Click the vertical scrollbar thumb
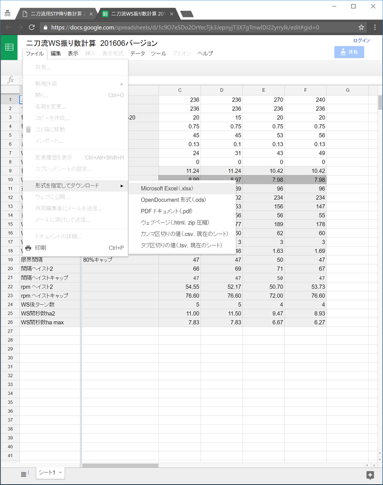Image resolution: width=383 pixels, height=485 pixels. coord(380,103)
